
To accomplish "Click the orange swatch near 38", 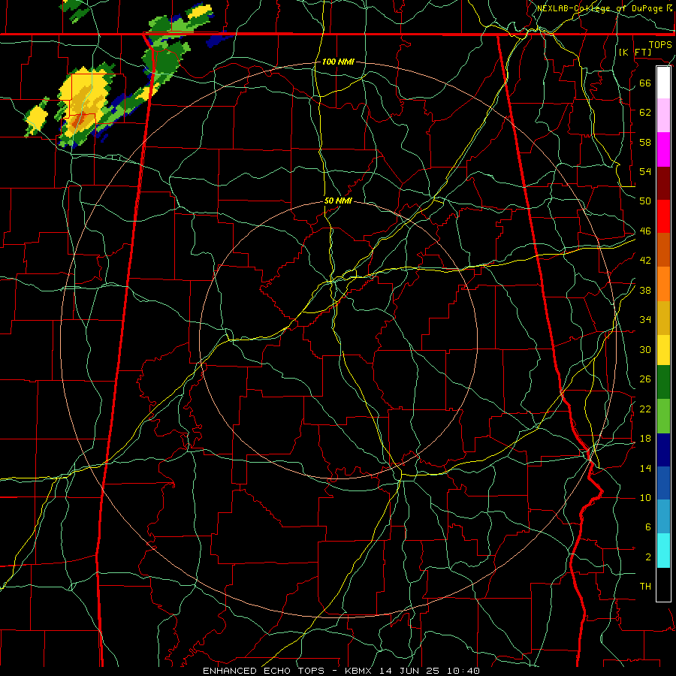I will coord(663,284).
